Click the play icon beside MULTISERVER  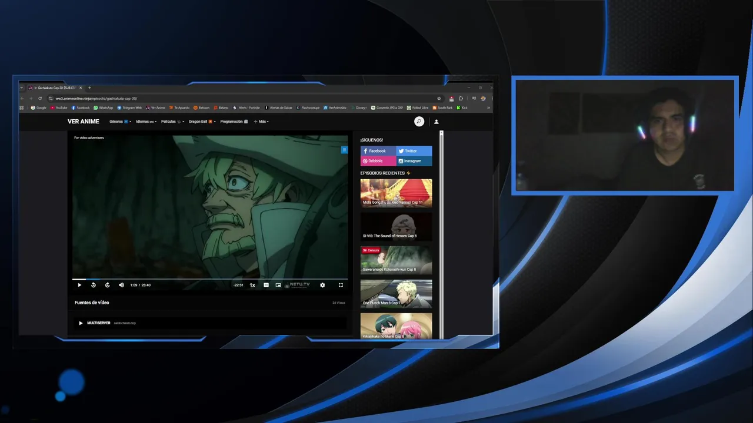click(81, 323)
